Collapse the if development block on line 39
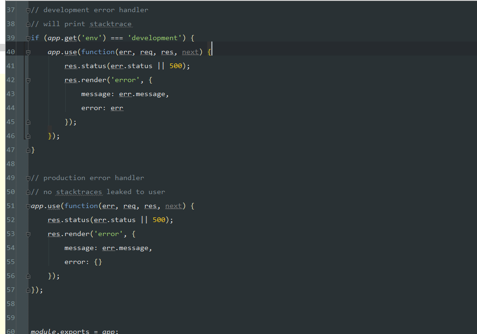This screenshot has width=477, height=334. (x=28, y=38)
